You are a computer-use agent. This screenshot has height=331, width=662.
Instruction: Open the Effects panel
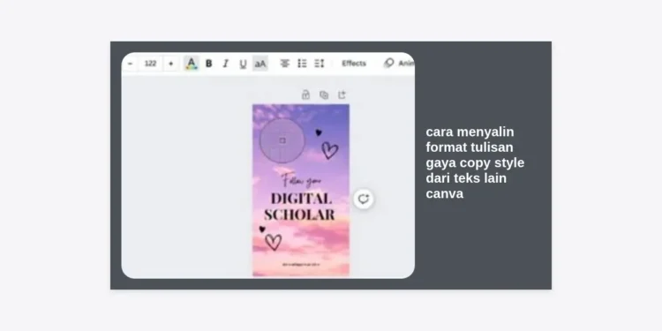click(354, 64)
